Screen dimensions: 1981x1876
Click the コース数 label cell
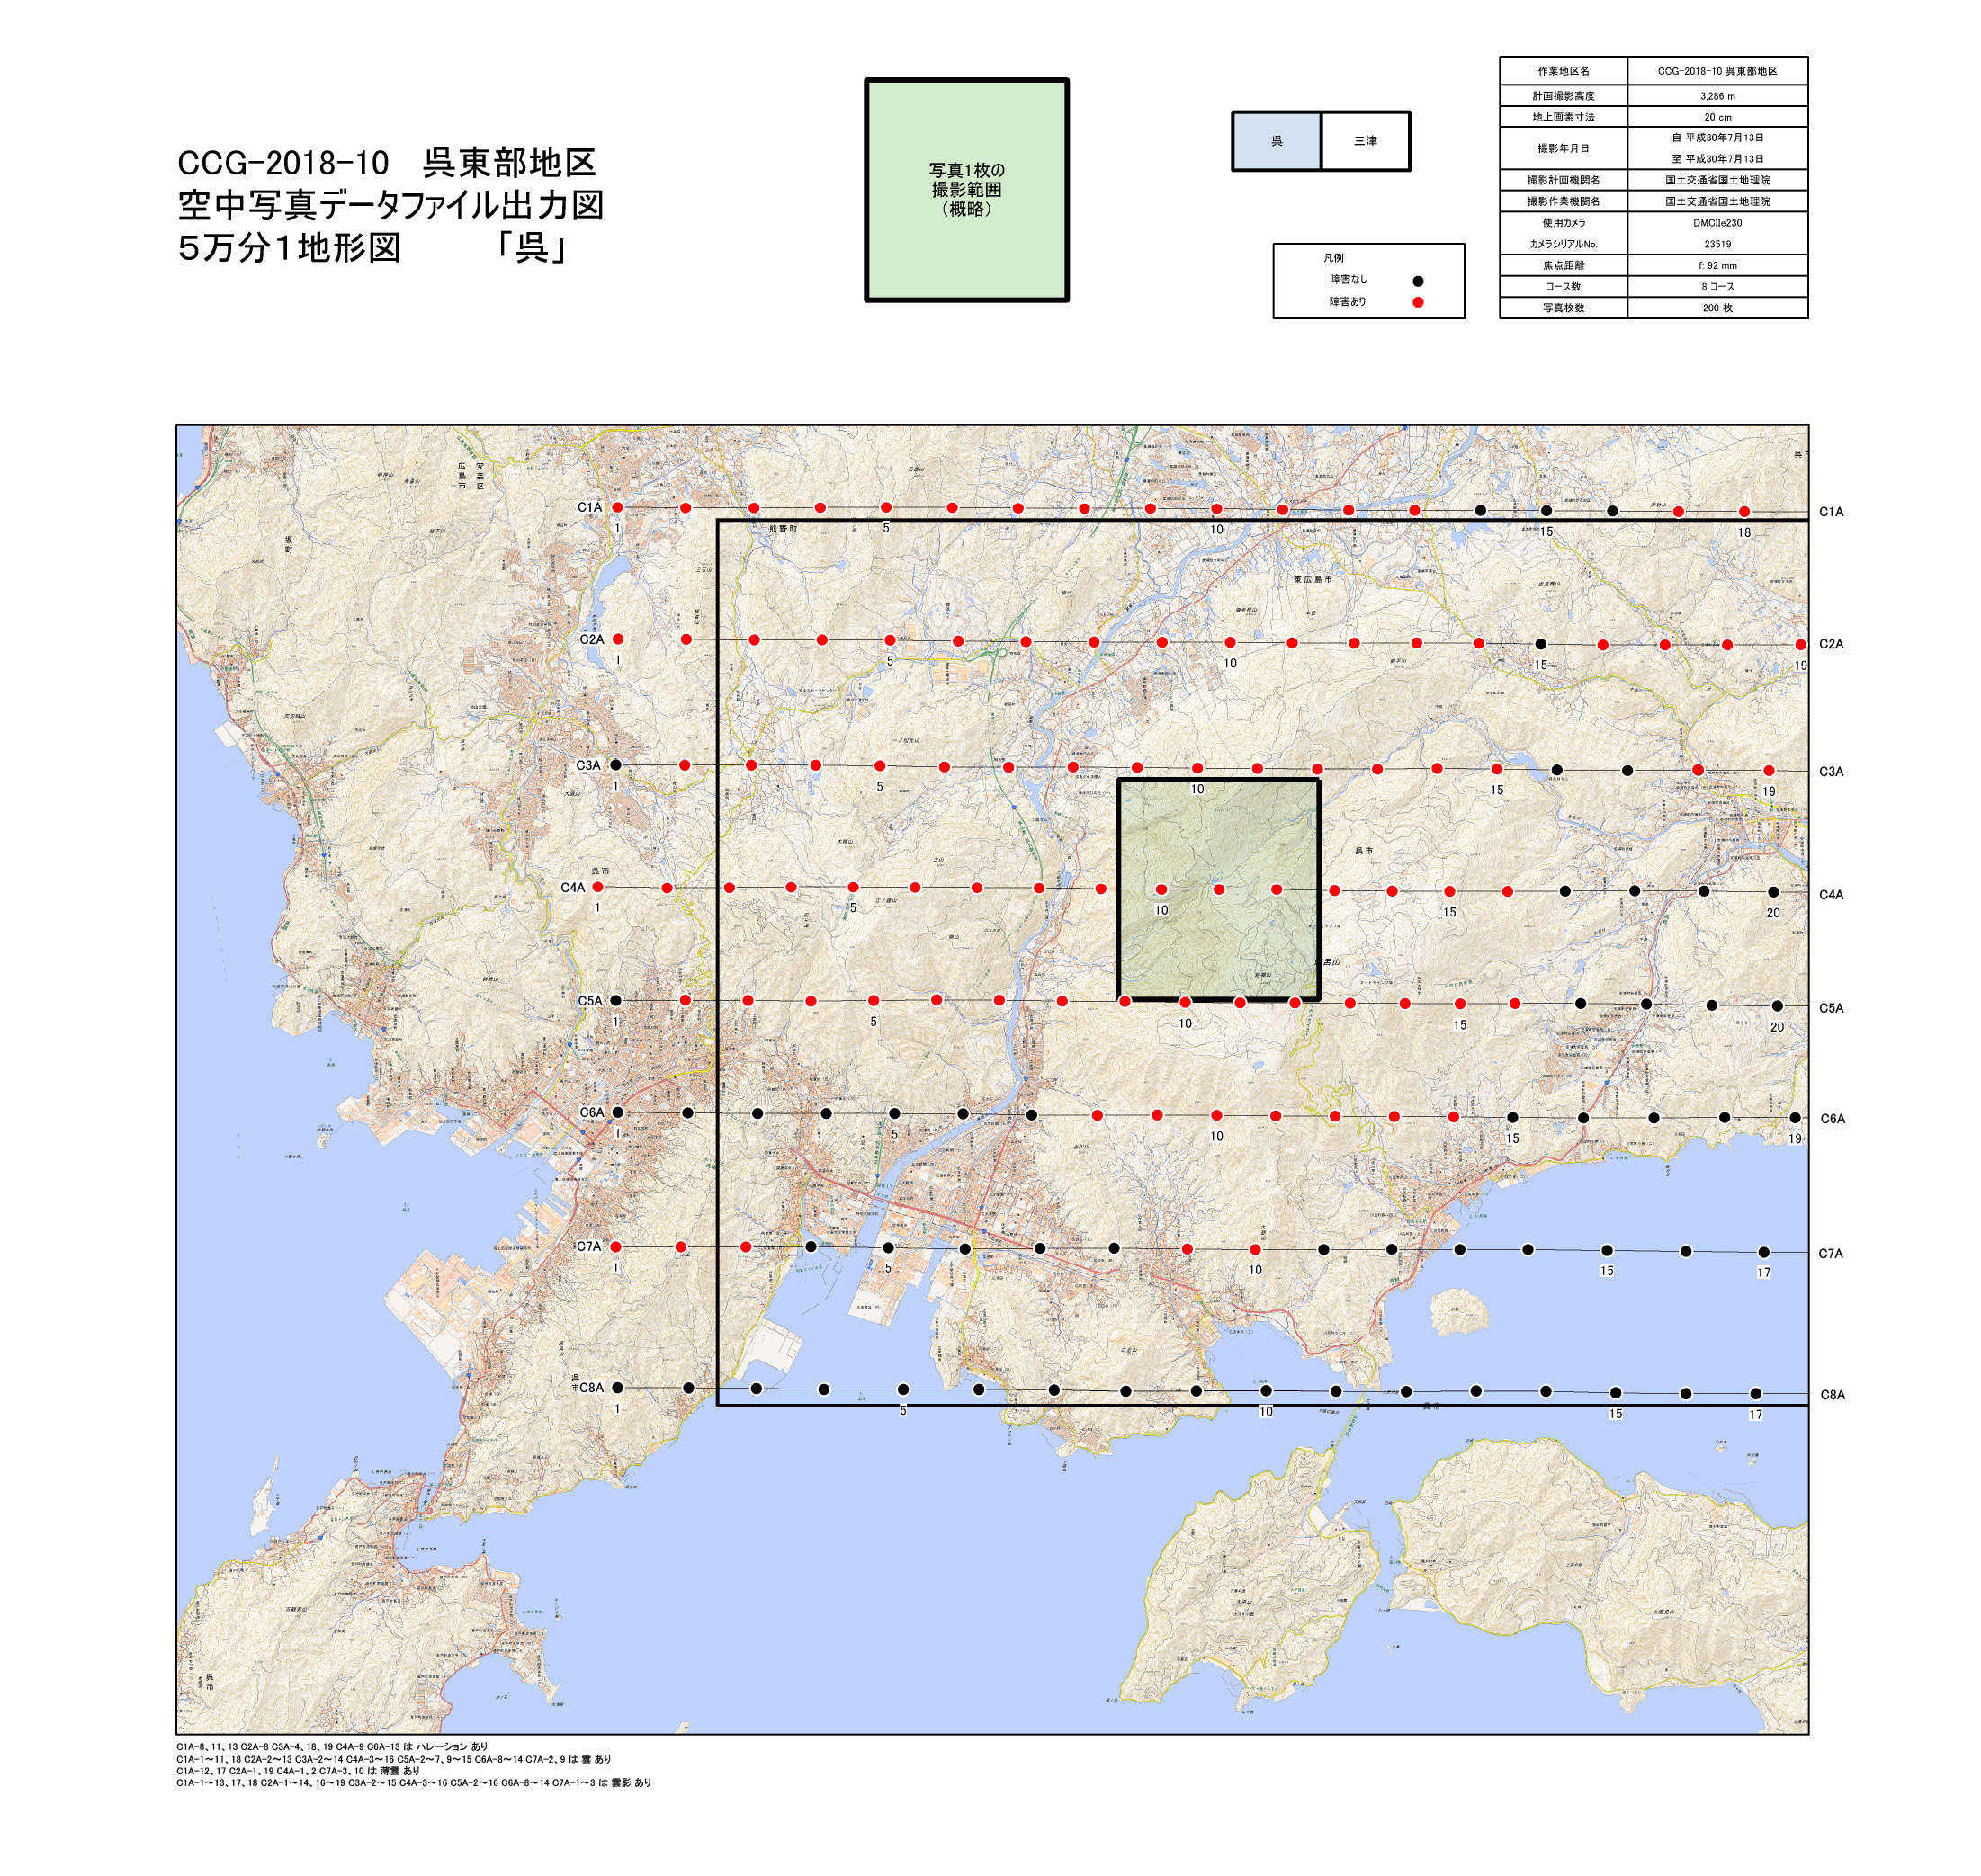pyautogui.click(x=1563, y=286)
